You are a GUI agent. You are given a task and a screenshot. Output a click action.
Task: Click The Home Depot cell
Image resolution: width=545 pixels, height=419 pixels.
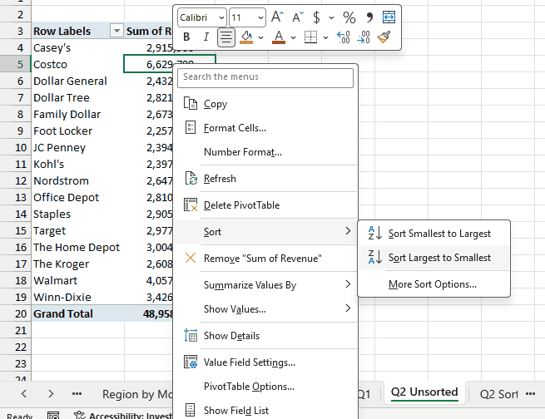[77, 247]
